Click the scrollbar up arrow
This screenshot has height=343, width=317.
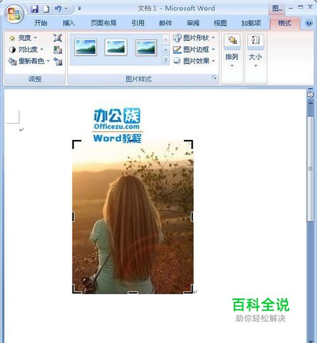pos(311,103)
